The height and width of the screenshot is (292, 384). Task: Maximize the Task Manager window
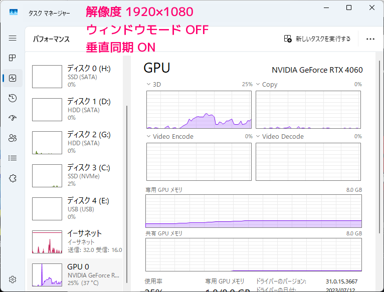point(349,8)
